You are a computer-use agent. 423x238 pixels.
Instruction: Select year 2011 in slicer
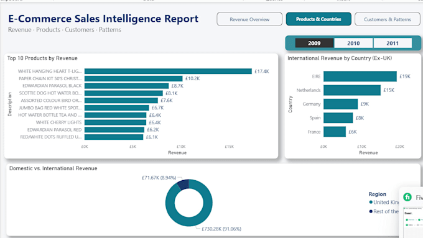pos(393,43)
